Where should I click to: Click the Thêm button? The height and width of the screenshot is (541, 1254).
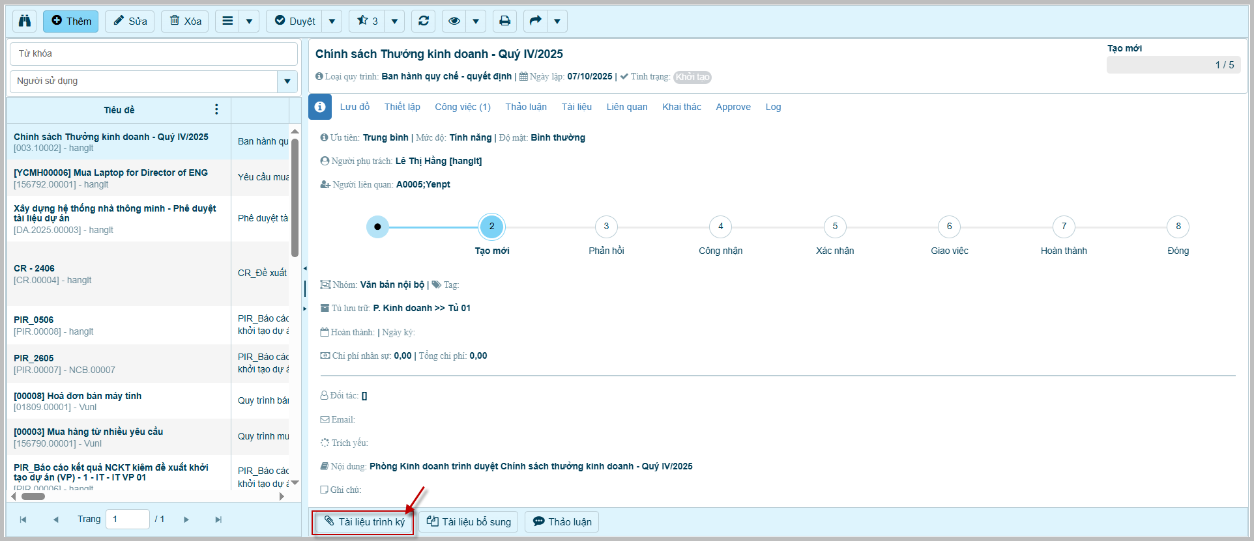coord(71,21)
